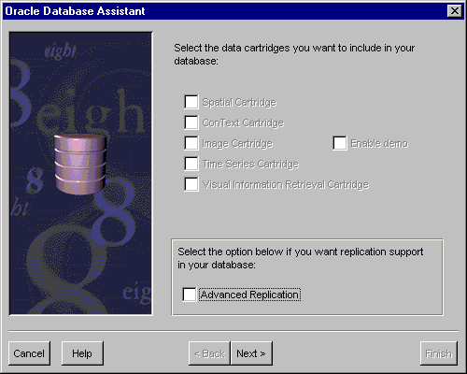Click the Advanced Replication label text
Viewport: 467px width, 374px height.
[250, 295]
